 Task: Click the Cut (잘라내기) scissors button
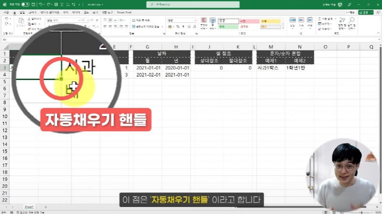34,19
